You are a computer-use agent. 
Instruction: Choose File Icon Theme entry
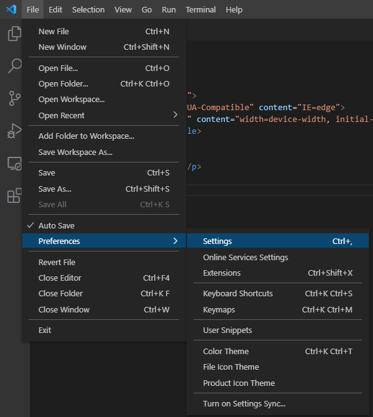point(278,367)
